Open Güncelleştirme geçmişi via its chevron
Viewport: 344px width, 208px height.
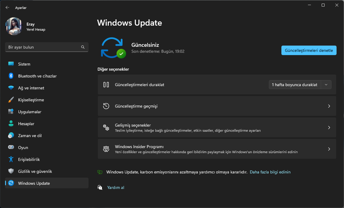[x=329, y=106]
